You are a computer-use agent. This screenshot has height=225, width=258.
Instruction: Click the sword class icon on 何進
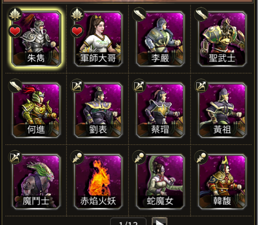point(15,86)
